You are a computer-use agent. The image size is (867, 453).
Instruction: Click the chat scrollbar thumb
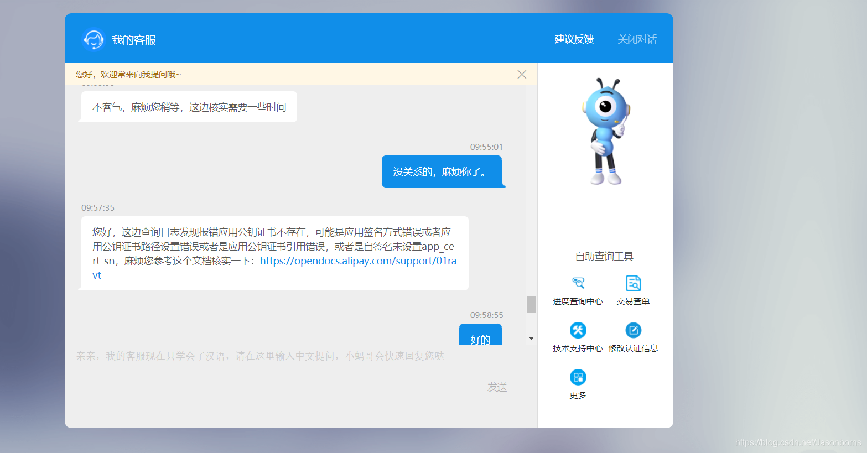[x=531, y=304]
